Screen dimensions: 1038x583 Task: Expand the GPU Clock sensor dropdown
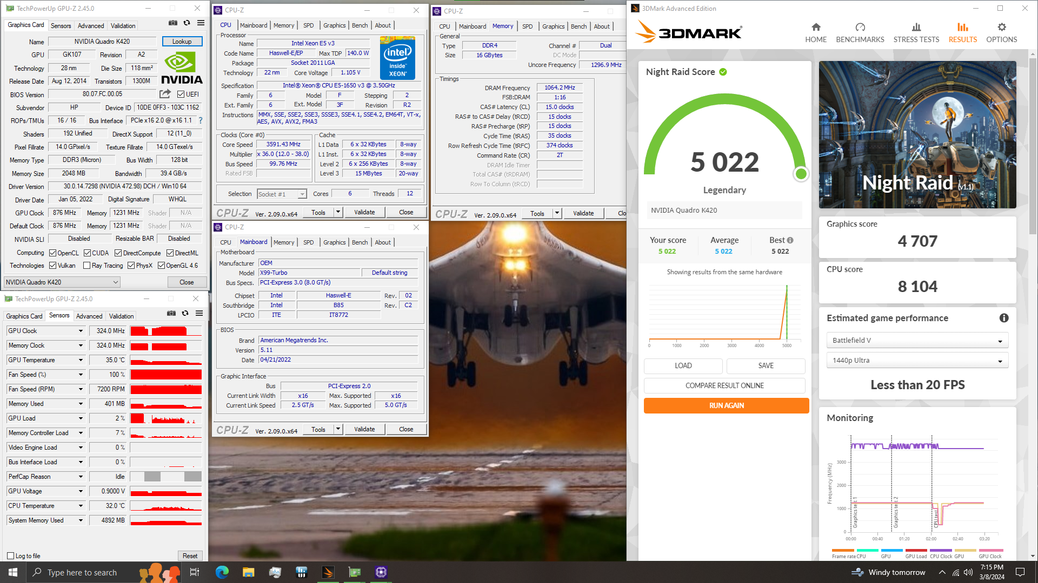pos(81,331)
